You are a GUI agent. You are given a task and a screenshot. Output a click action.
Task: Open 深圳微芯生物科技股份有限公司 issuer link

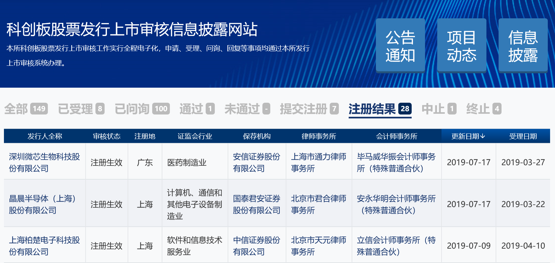(x=44, y=163)
